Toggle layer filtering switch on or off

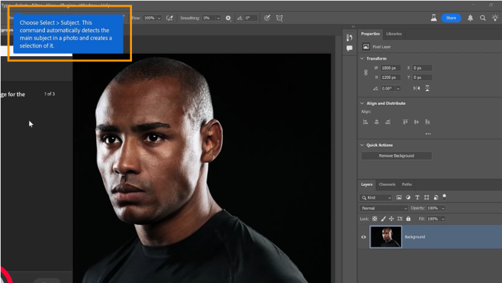[x=445, y=197]
